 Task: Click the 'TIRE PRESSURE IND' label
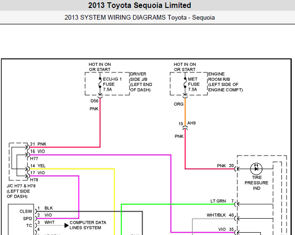click(257, 183)
